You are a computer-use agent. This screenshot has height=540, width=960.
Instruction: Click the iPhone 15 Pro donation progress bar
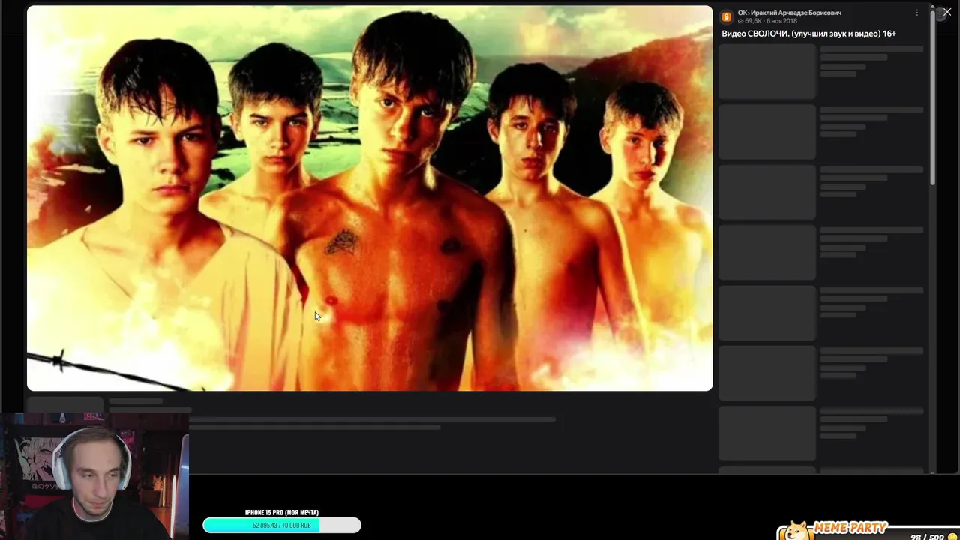[282, 526]
